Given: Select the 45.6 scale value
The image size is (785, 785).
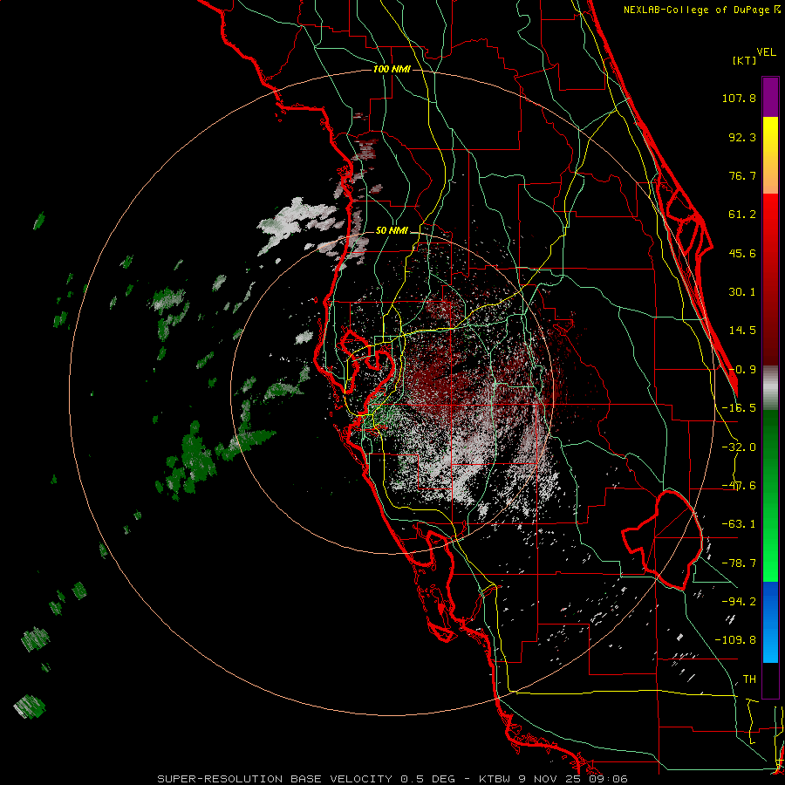Looking at the screenshot, I should tap(742, 253).
